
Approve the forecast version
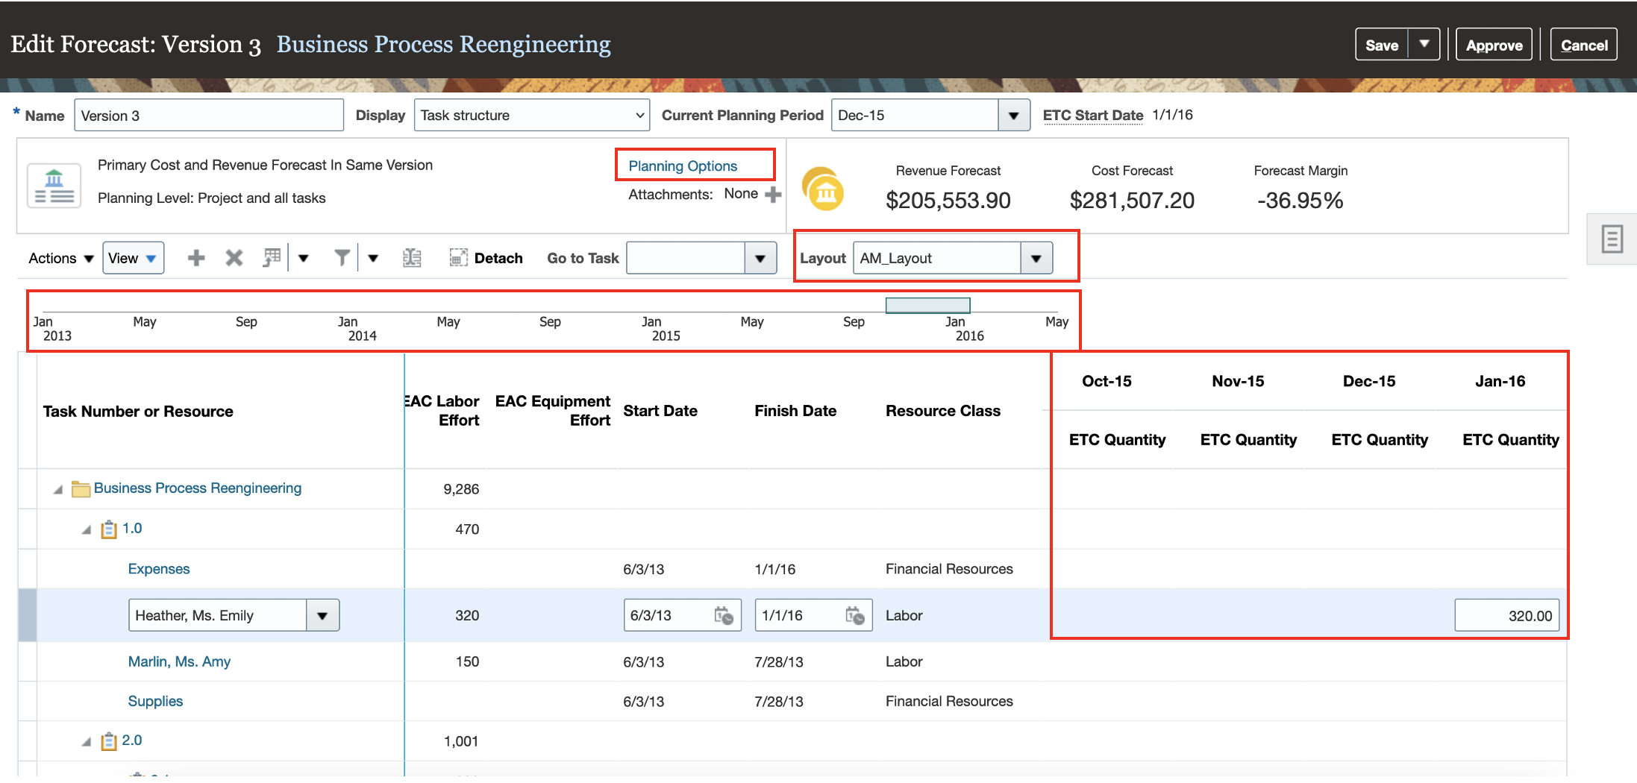[1494, 45]
